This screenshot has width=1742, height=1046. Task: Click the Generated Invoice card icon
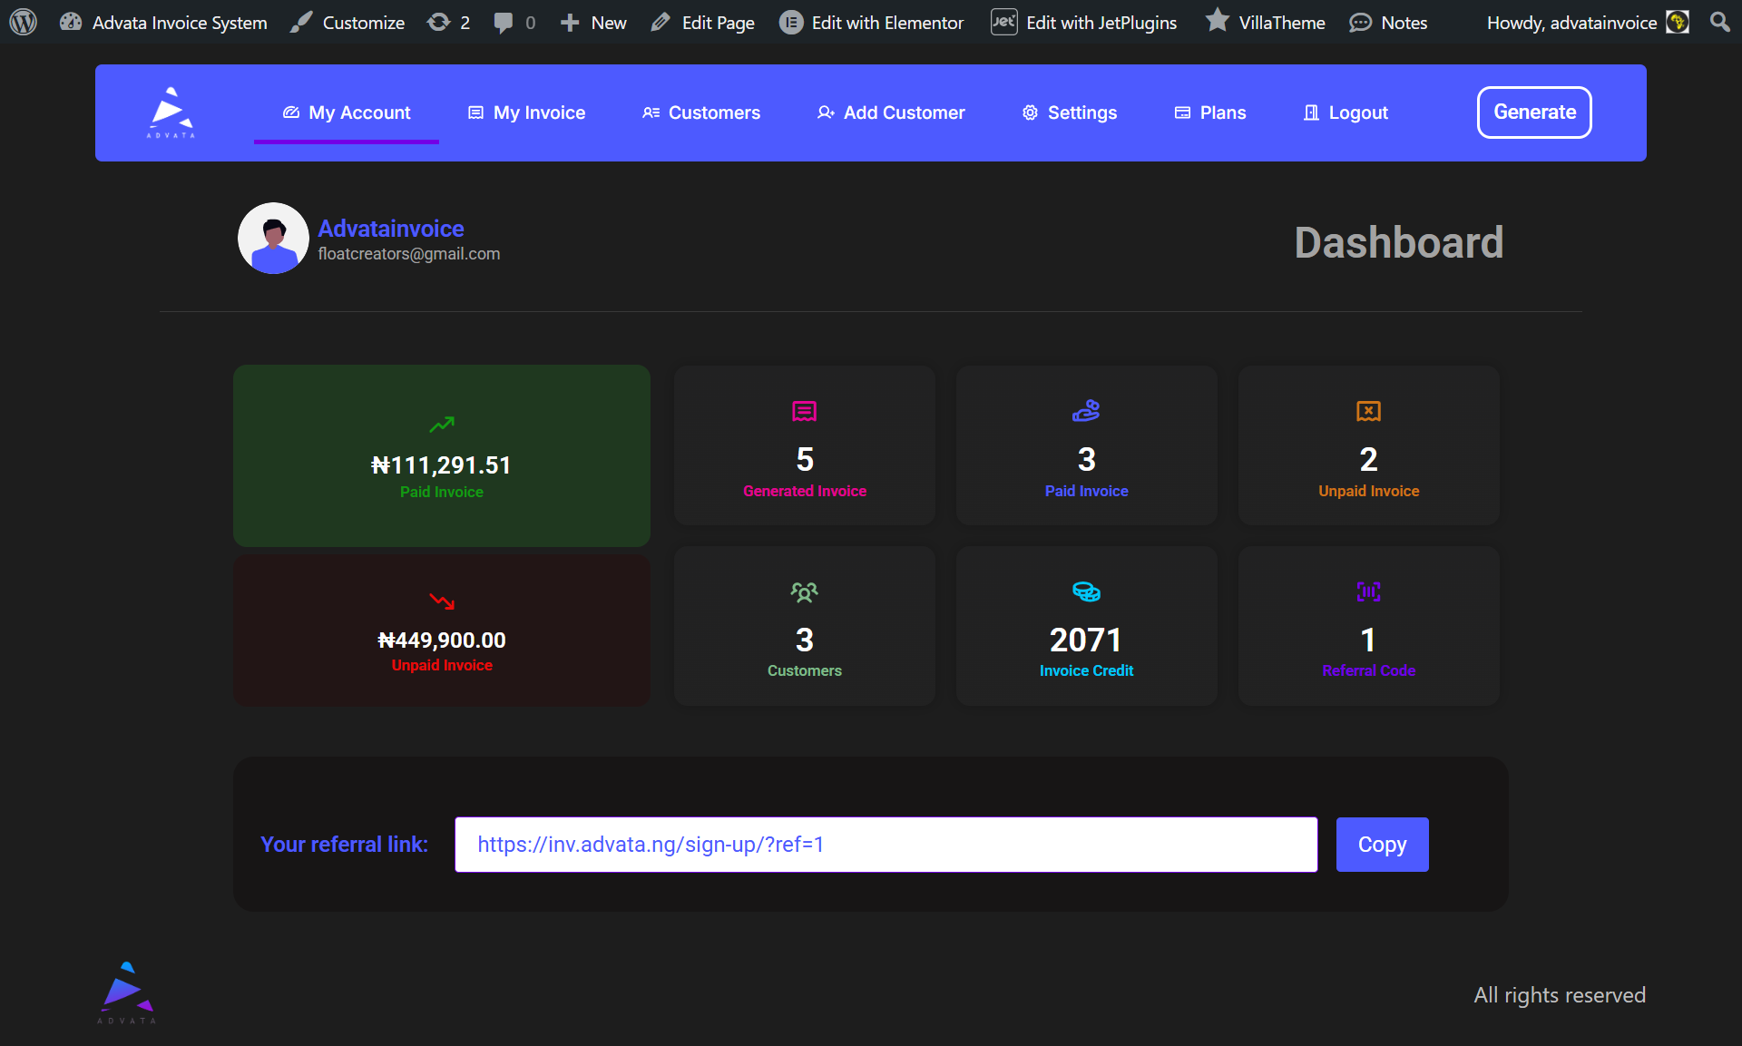(804, 412)
